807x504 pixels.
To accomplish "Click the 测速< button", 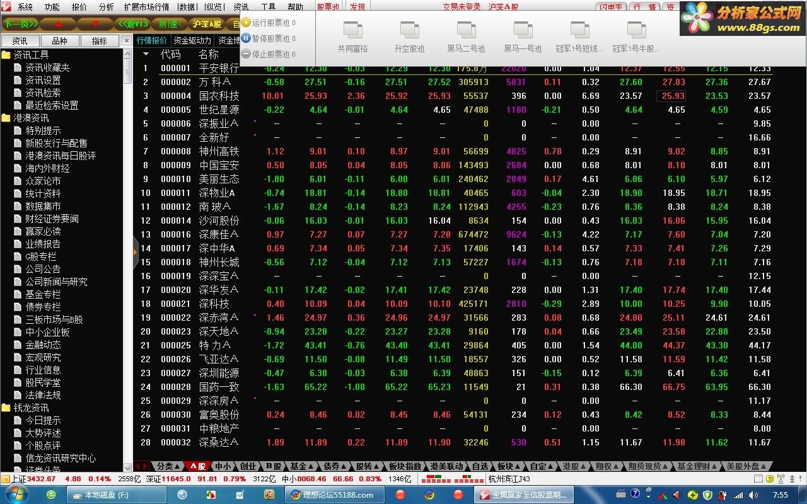I will [170, 24].
